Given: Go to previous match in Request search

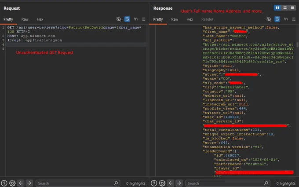Looking at the screenshot, I should (x=21, y=183).
